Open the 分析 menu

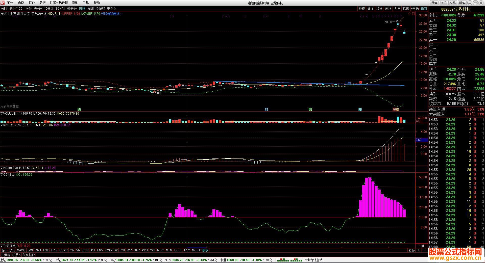(43, 3)
